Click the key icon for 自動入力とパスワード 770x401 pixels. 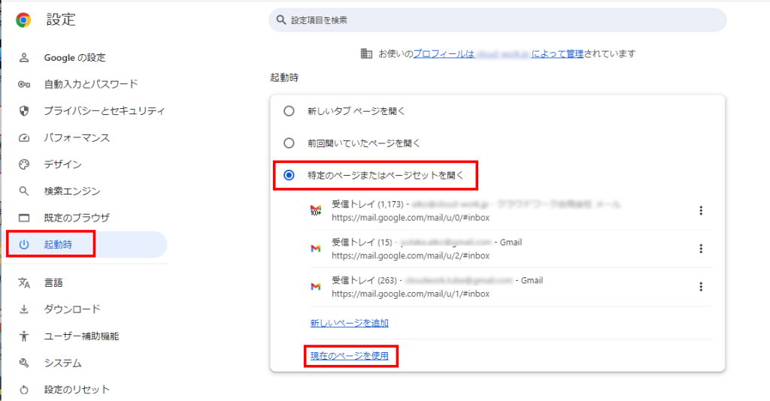click(24, 84)
